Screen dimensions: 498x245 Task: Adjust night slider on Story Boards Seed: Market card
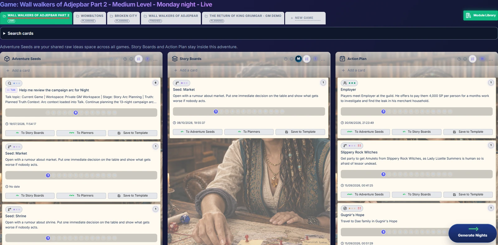coord(249,111)
